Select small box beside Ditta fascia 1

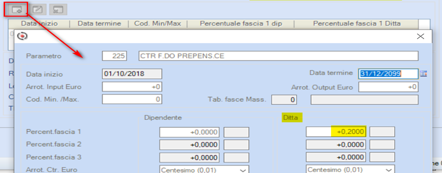point(382,131)
